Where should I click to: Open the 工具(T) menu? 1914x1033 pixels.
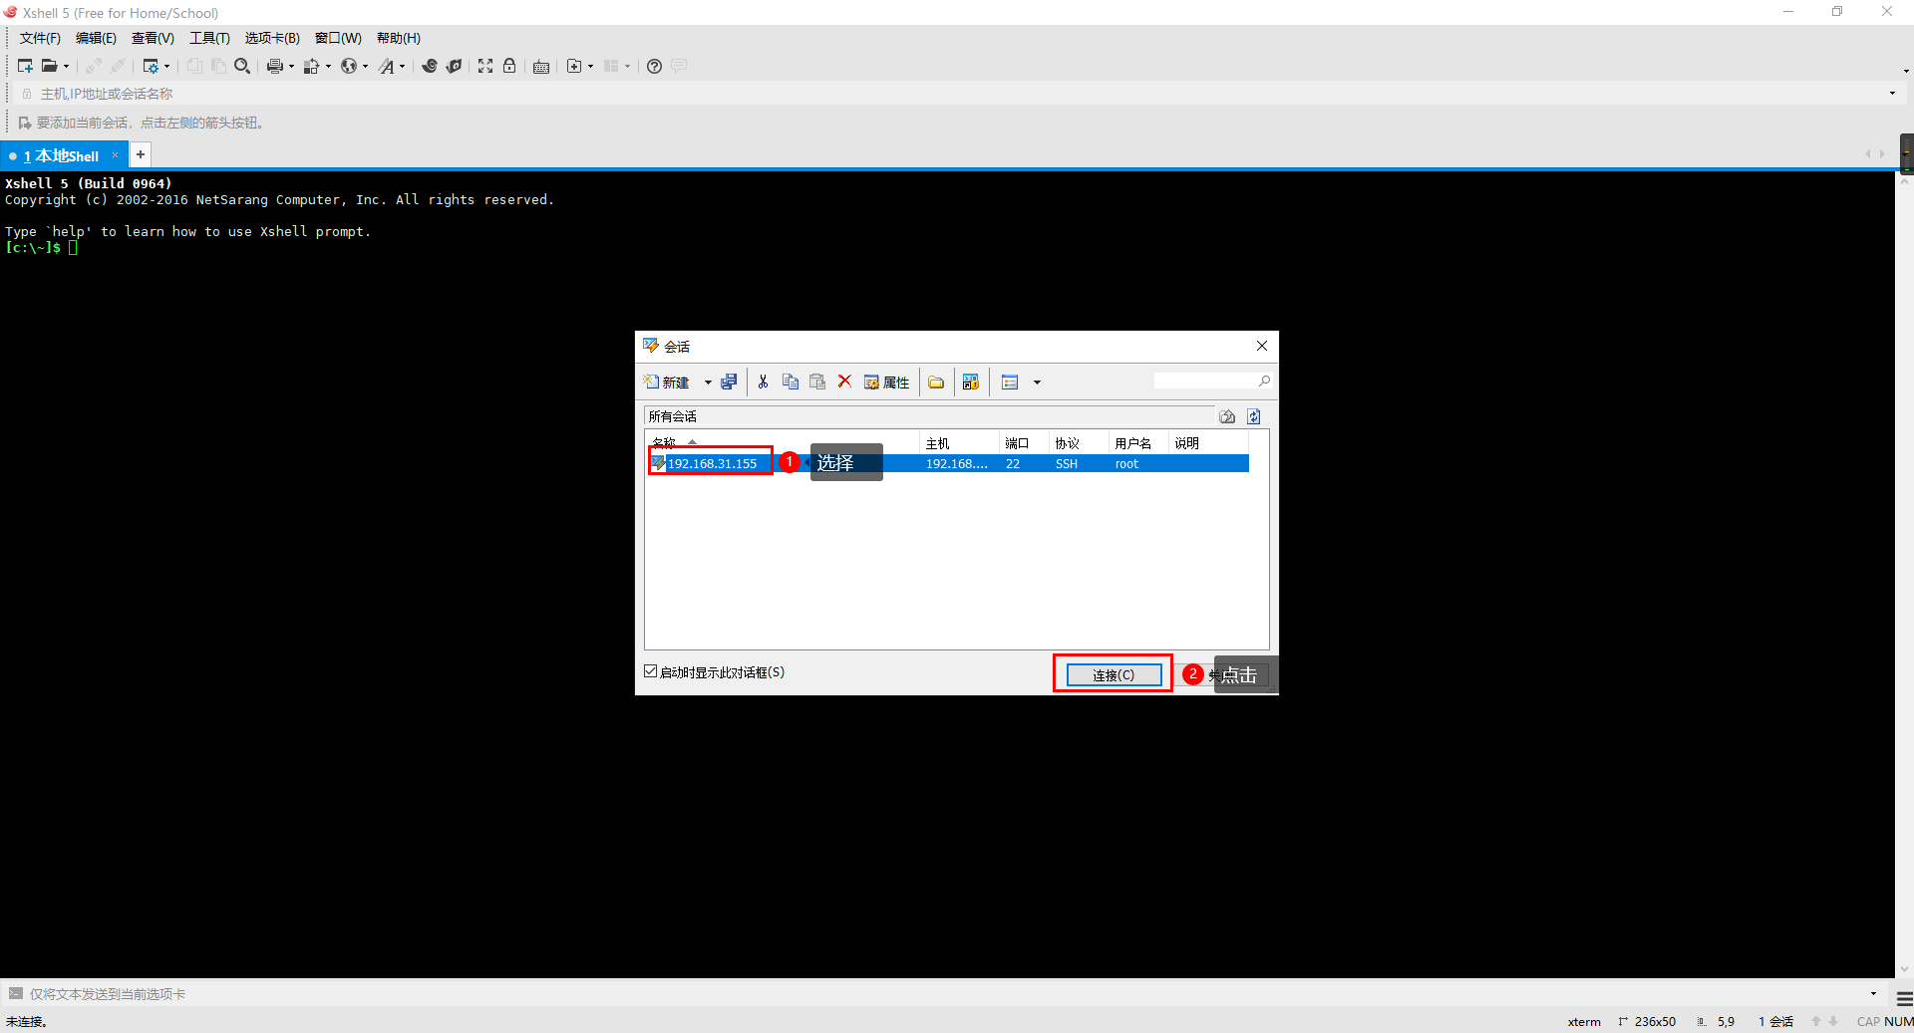(x=209, y=38)
